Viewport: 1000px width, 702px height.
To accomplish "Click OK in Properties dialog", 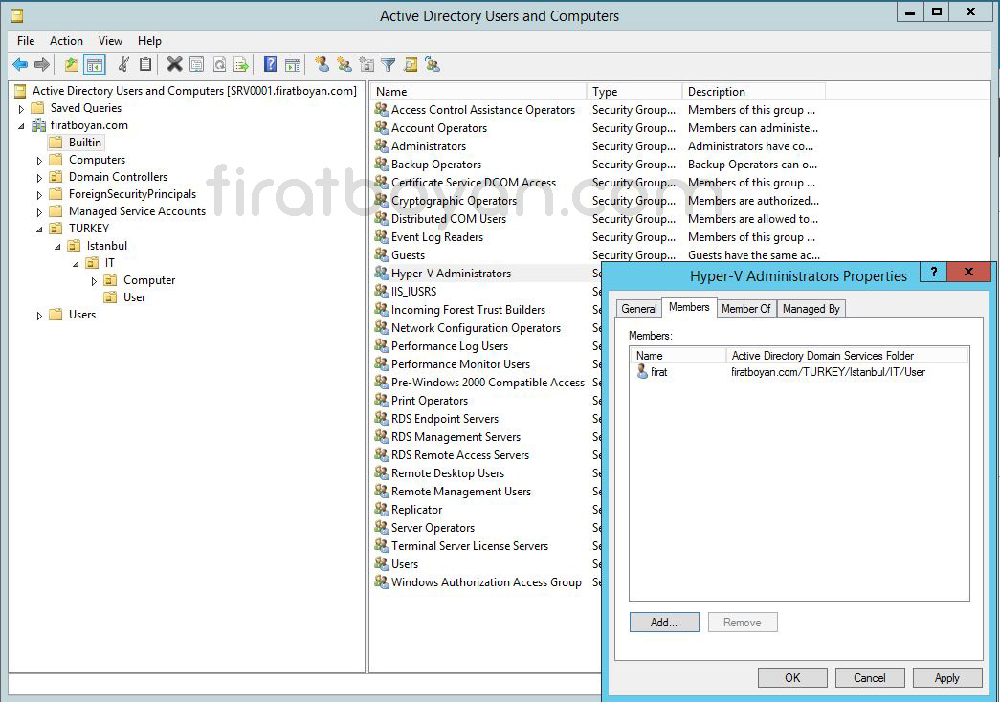I will click(x=792, y=678).
